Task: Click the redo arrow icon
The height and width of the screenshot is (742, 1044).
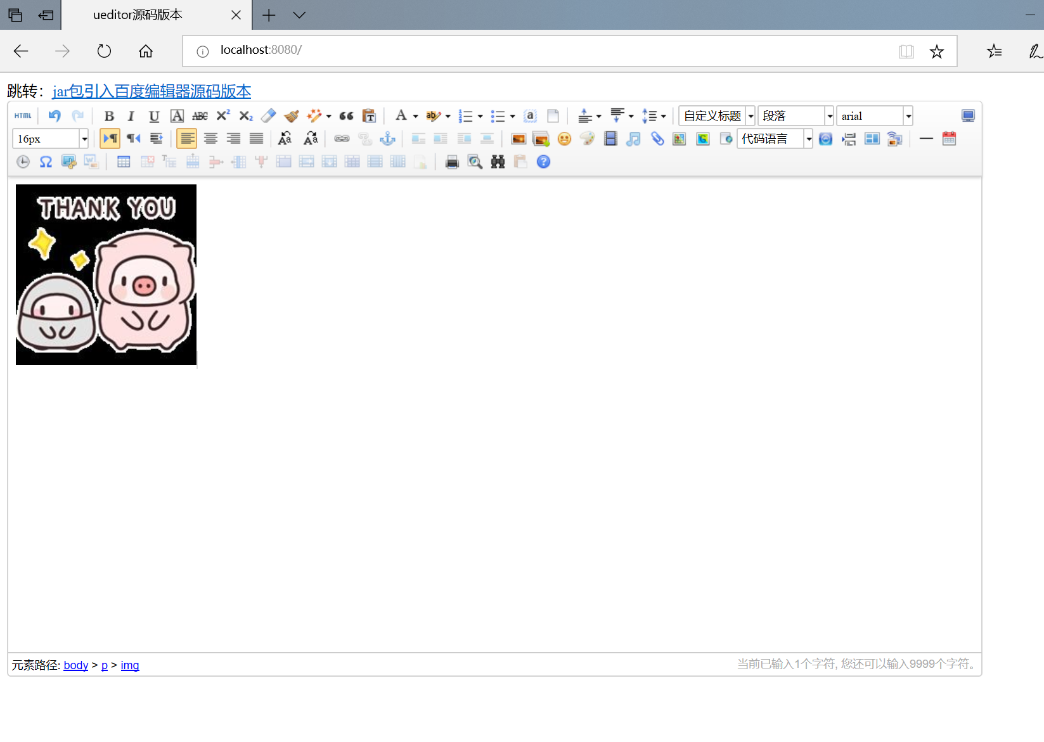Action: coord(77,116)
